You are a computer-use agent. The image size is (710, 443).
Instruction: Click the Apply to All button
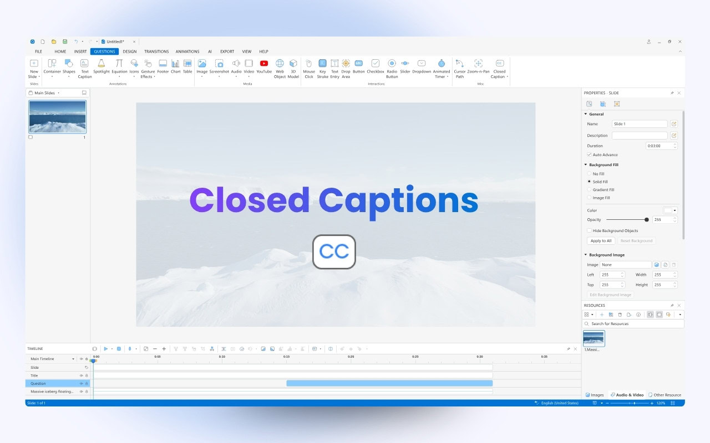click(x=601, y=241)
